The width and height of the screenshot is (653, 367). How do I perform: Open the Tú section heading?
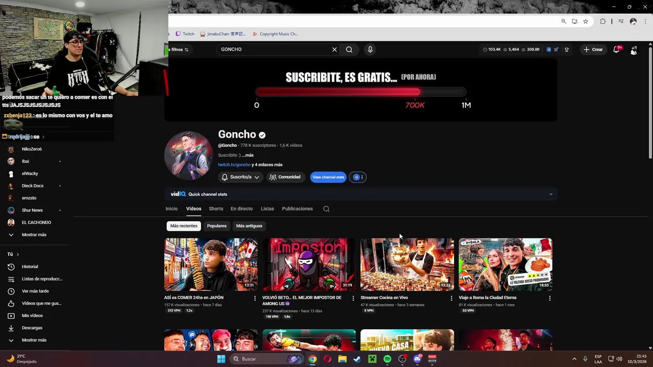point(13,254)
